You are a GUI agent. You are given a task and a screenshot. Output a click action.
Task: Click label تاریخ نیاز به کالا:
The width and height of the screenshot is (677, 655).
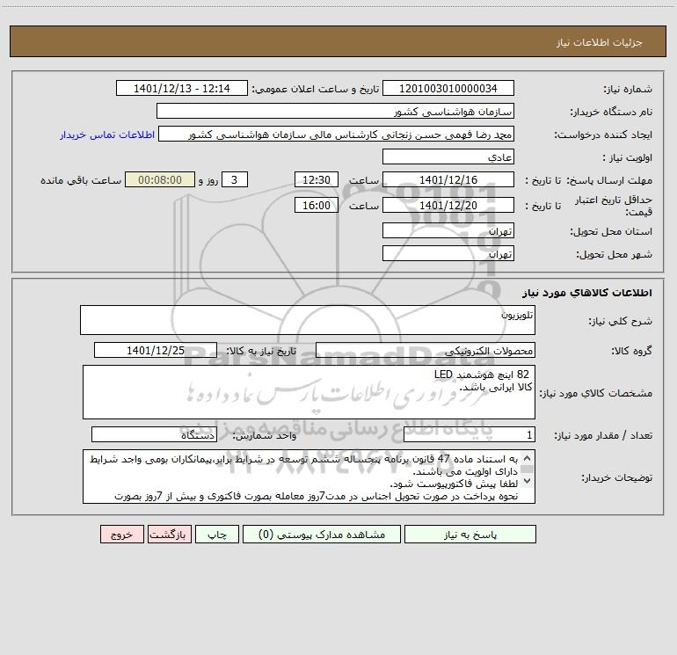262,351
